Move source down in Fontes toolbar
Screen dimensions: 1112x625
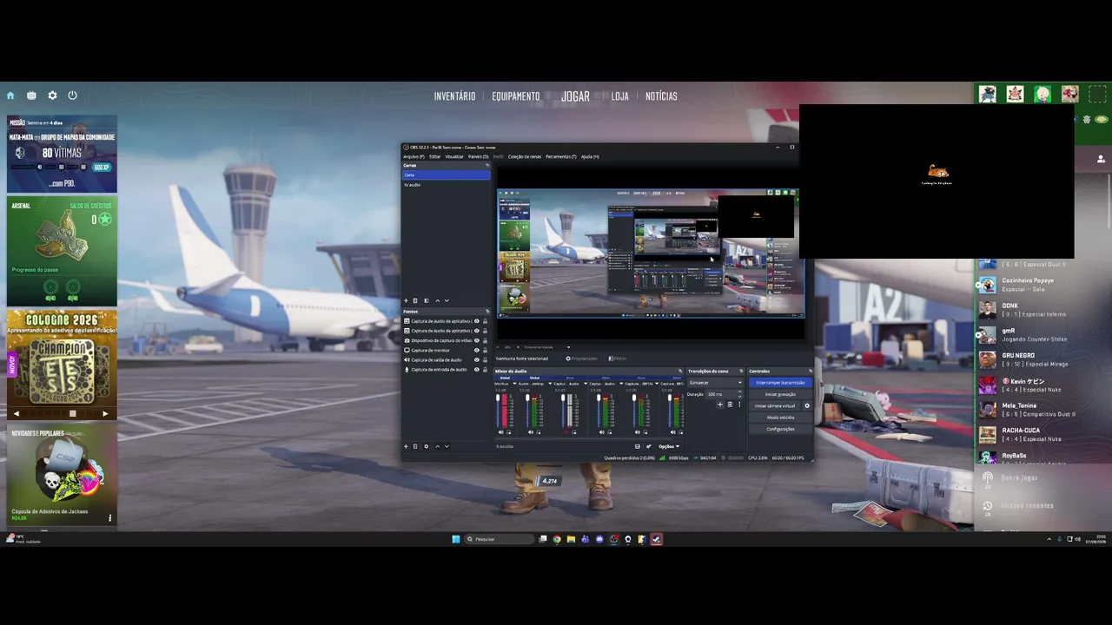(447, 446)
